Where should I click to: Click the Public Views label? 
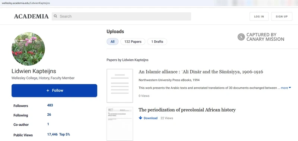coord(23,135)
